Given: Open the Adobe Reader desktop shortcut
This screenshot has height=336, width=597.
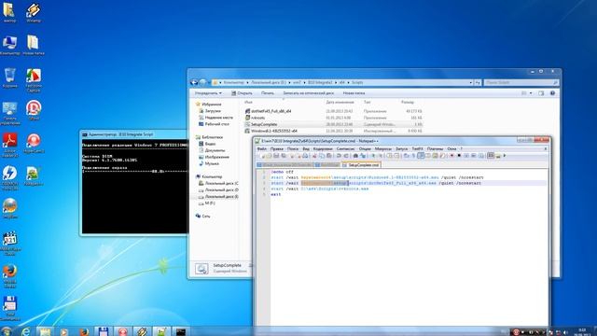Looking at the screenshot, I should (10, 145).
